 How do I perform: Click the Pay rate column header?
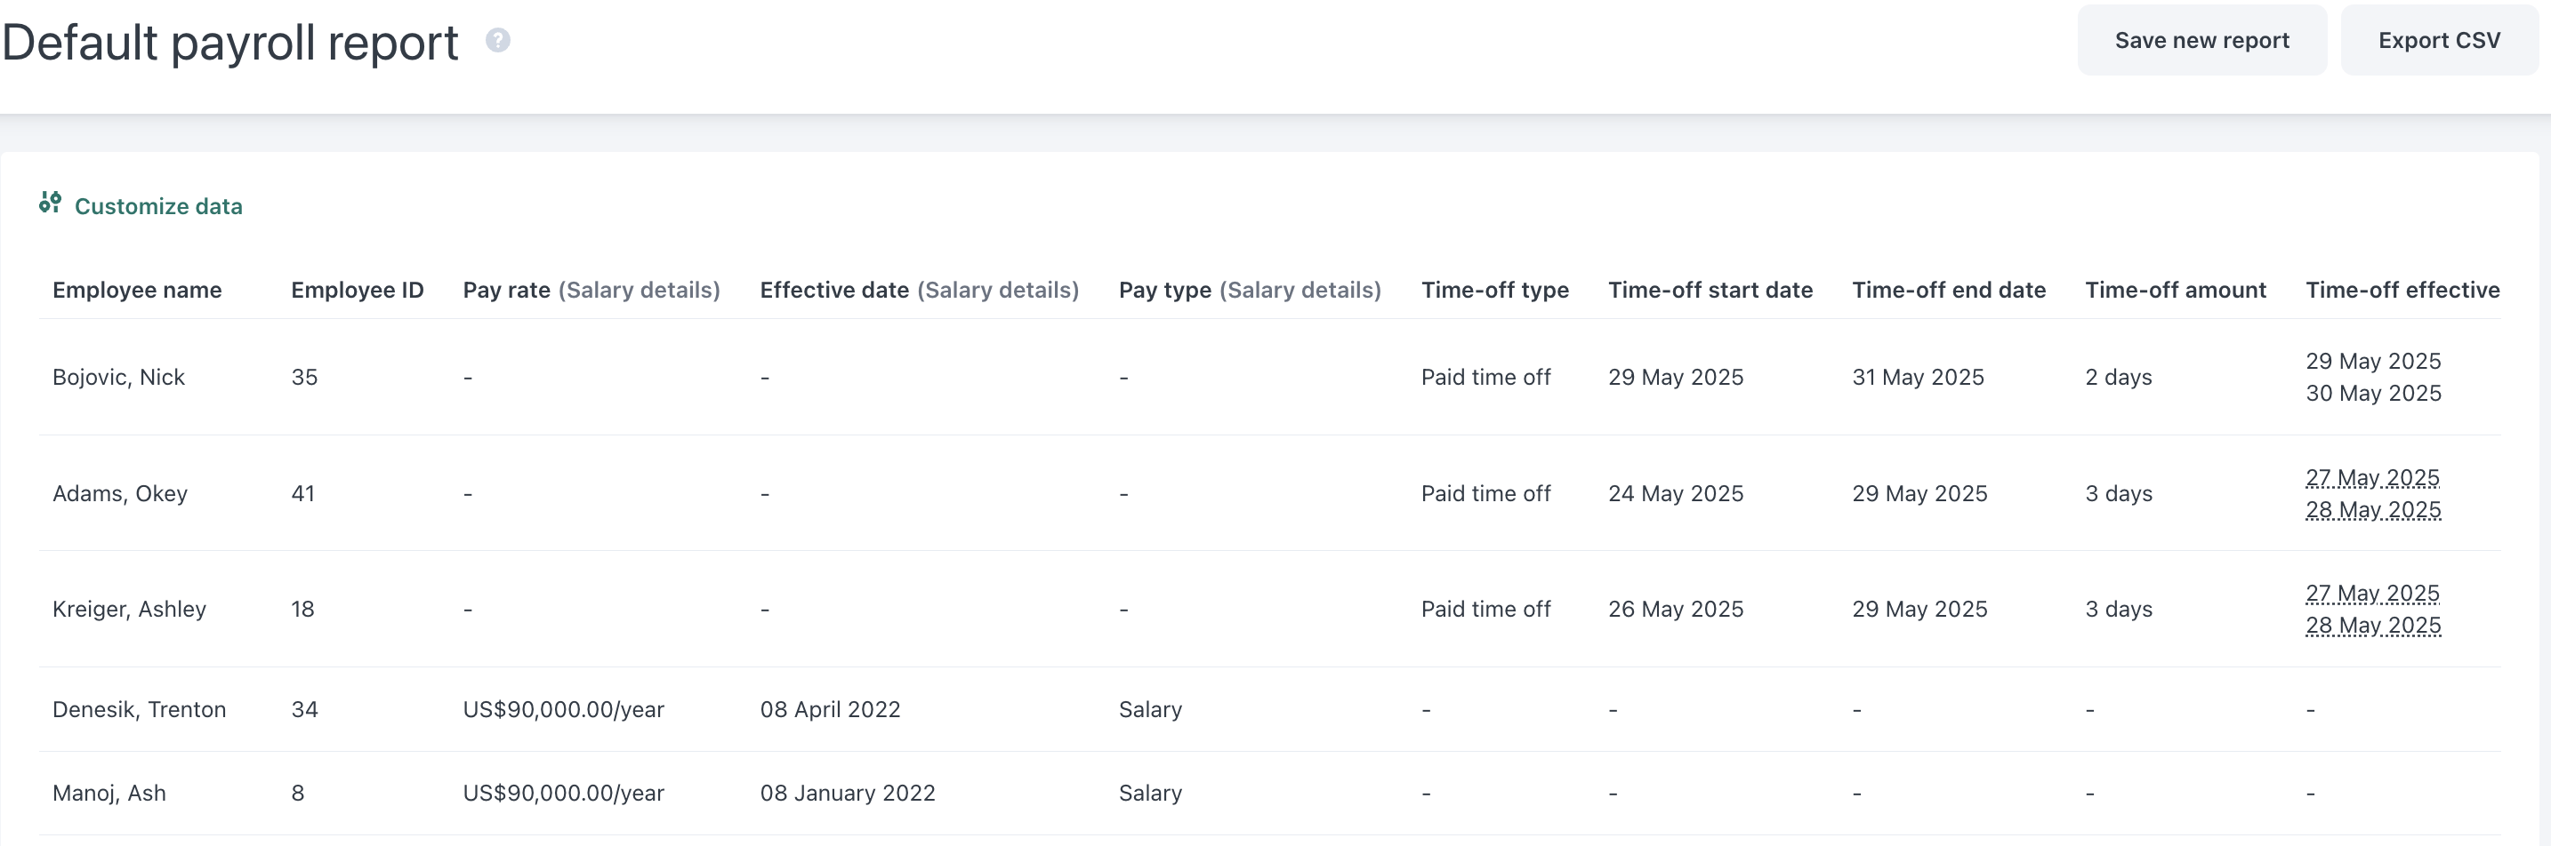coord(591,290)
